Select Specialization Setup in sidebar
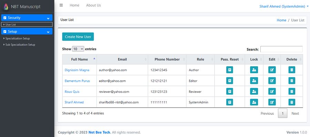Viewport: 310px width, 137px height. point(18,38)
